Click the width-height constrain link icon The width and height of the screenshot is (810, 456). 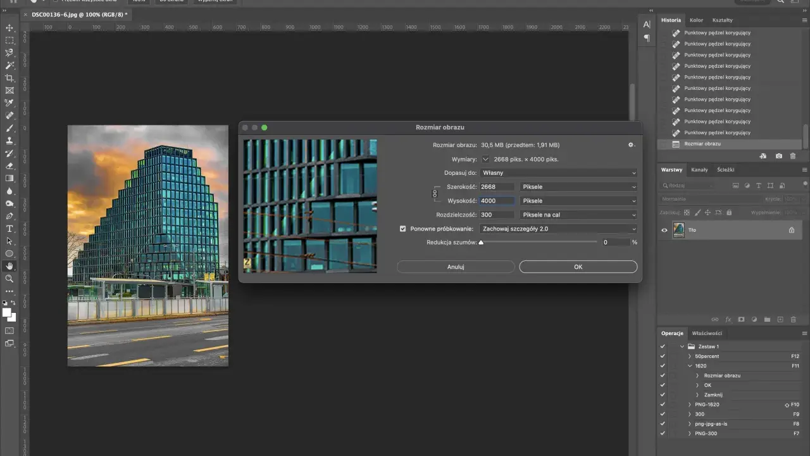(x=435, y=194)
